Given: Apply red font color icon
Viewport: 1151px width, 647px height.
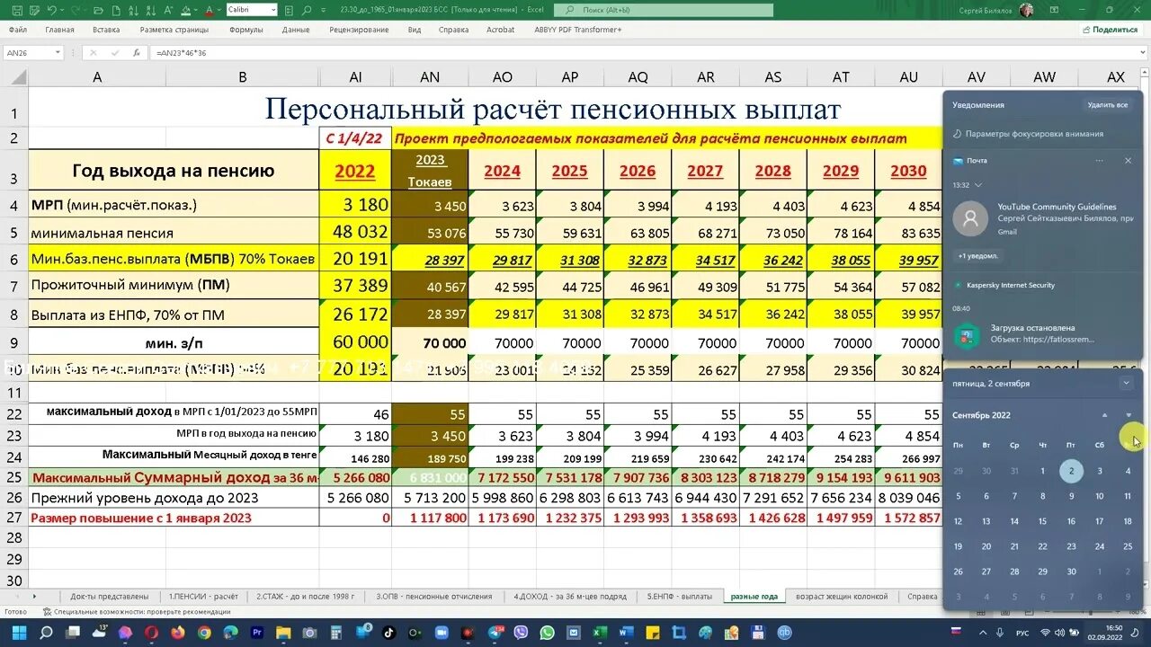Looking at the screenshot, I should point(209,10).
